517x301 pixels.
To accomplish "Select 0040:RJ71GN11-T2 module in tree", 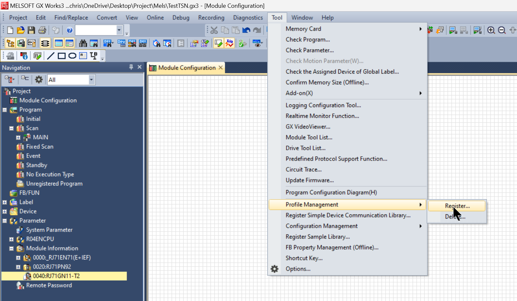I will (x=56, y=276).
